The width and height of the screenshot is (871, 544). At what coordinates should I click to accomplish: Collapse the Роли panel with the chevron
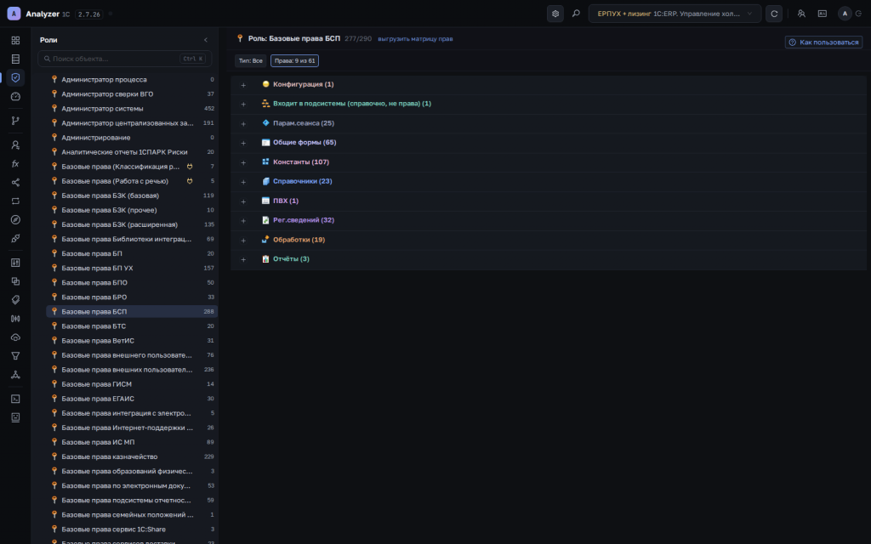206,40
